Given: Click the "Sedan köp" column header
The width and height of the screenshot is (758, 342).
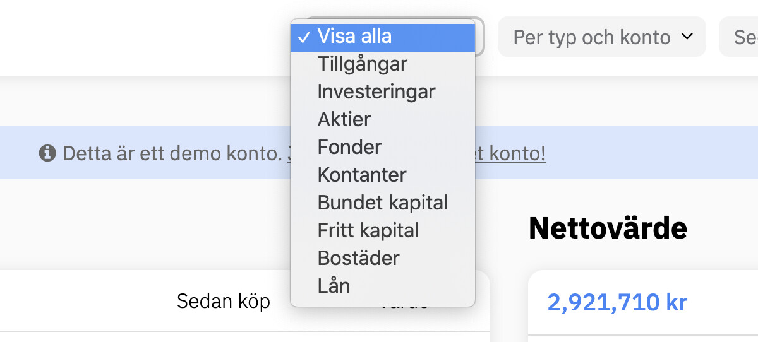Looking at the screenshot, I should point(223,301).
